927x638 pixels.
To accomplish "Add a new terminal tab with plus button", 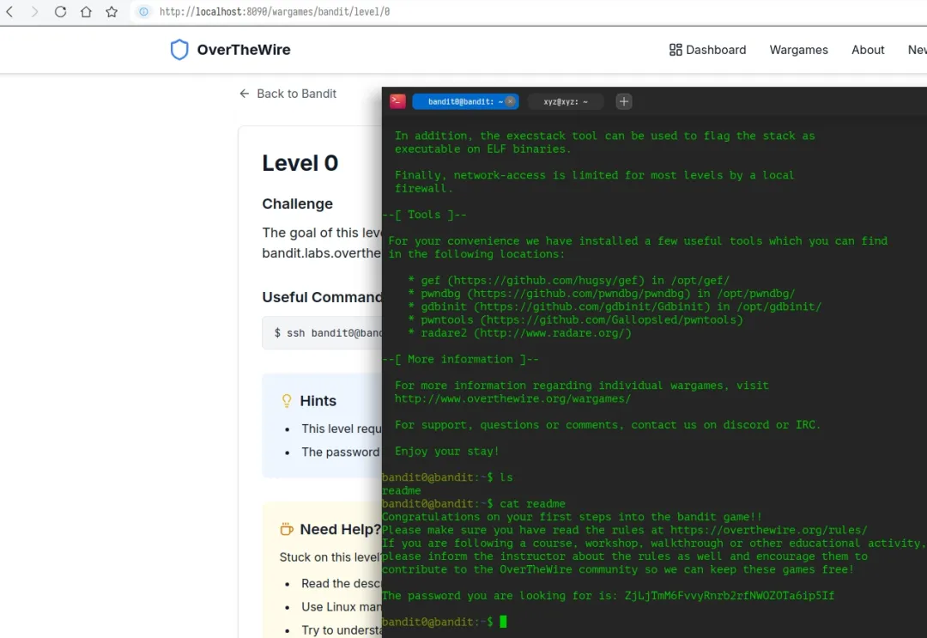I will [624, 101].
